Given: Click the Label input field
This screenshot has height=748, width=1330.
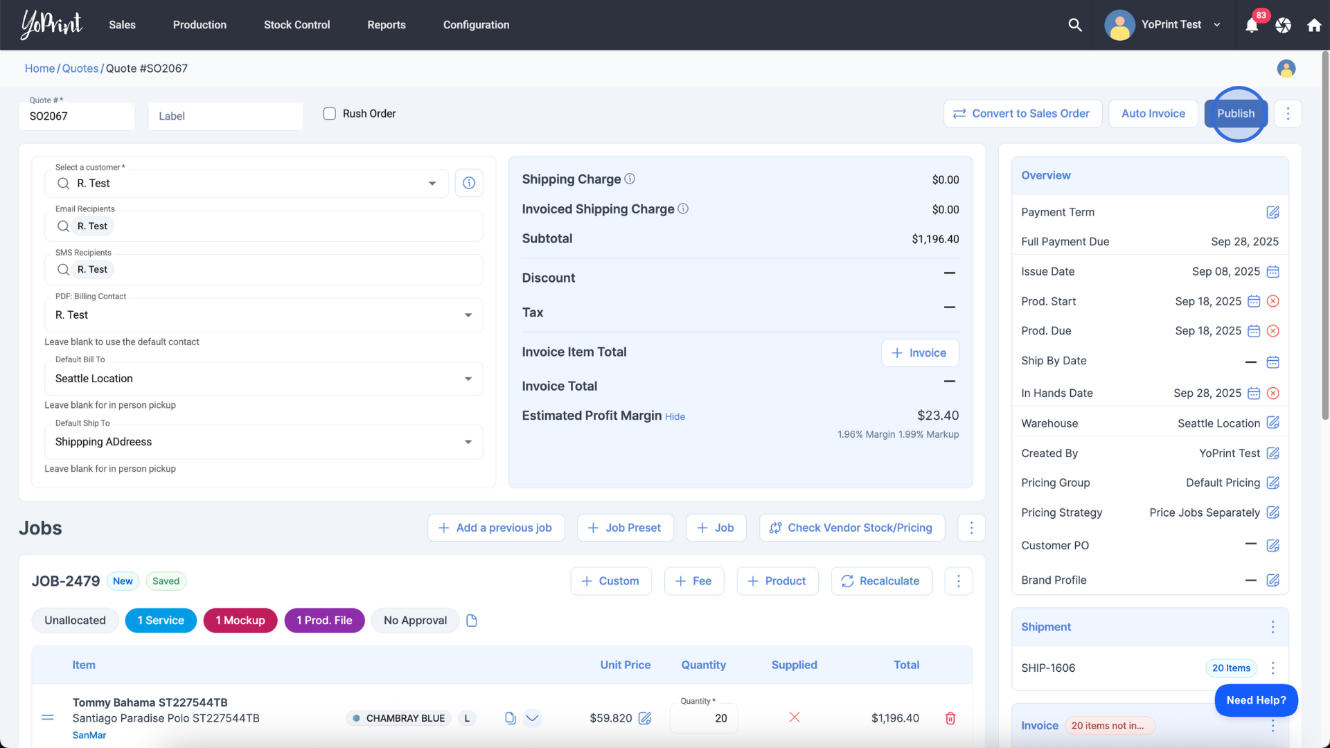Looking at the screenshot, I should [x=225, y=116].
